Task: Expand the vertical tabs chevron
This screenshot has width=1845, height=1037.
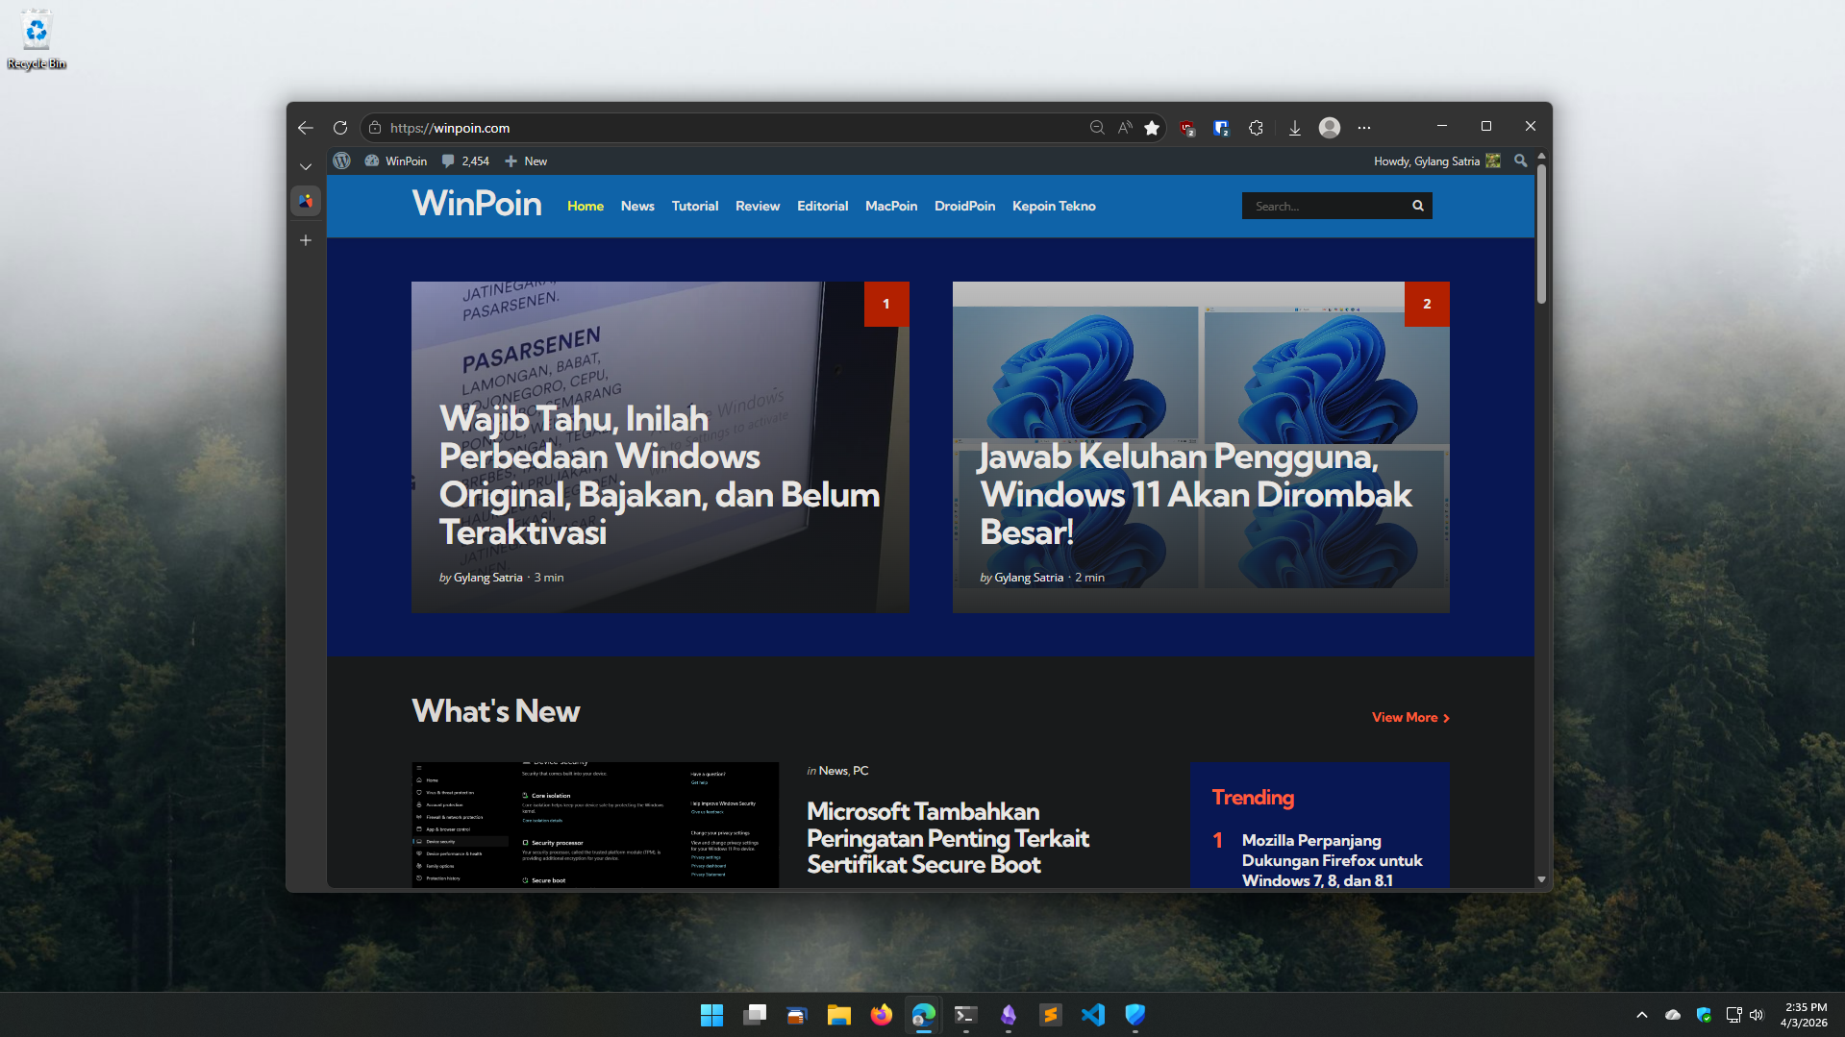Action: click(x=306, y=166)
